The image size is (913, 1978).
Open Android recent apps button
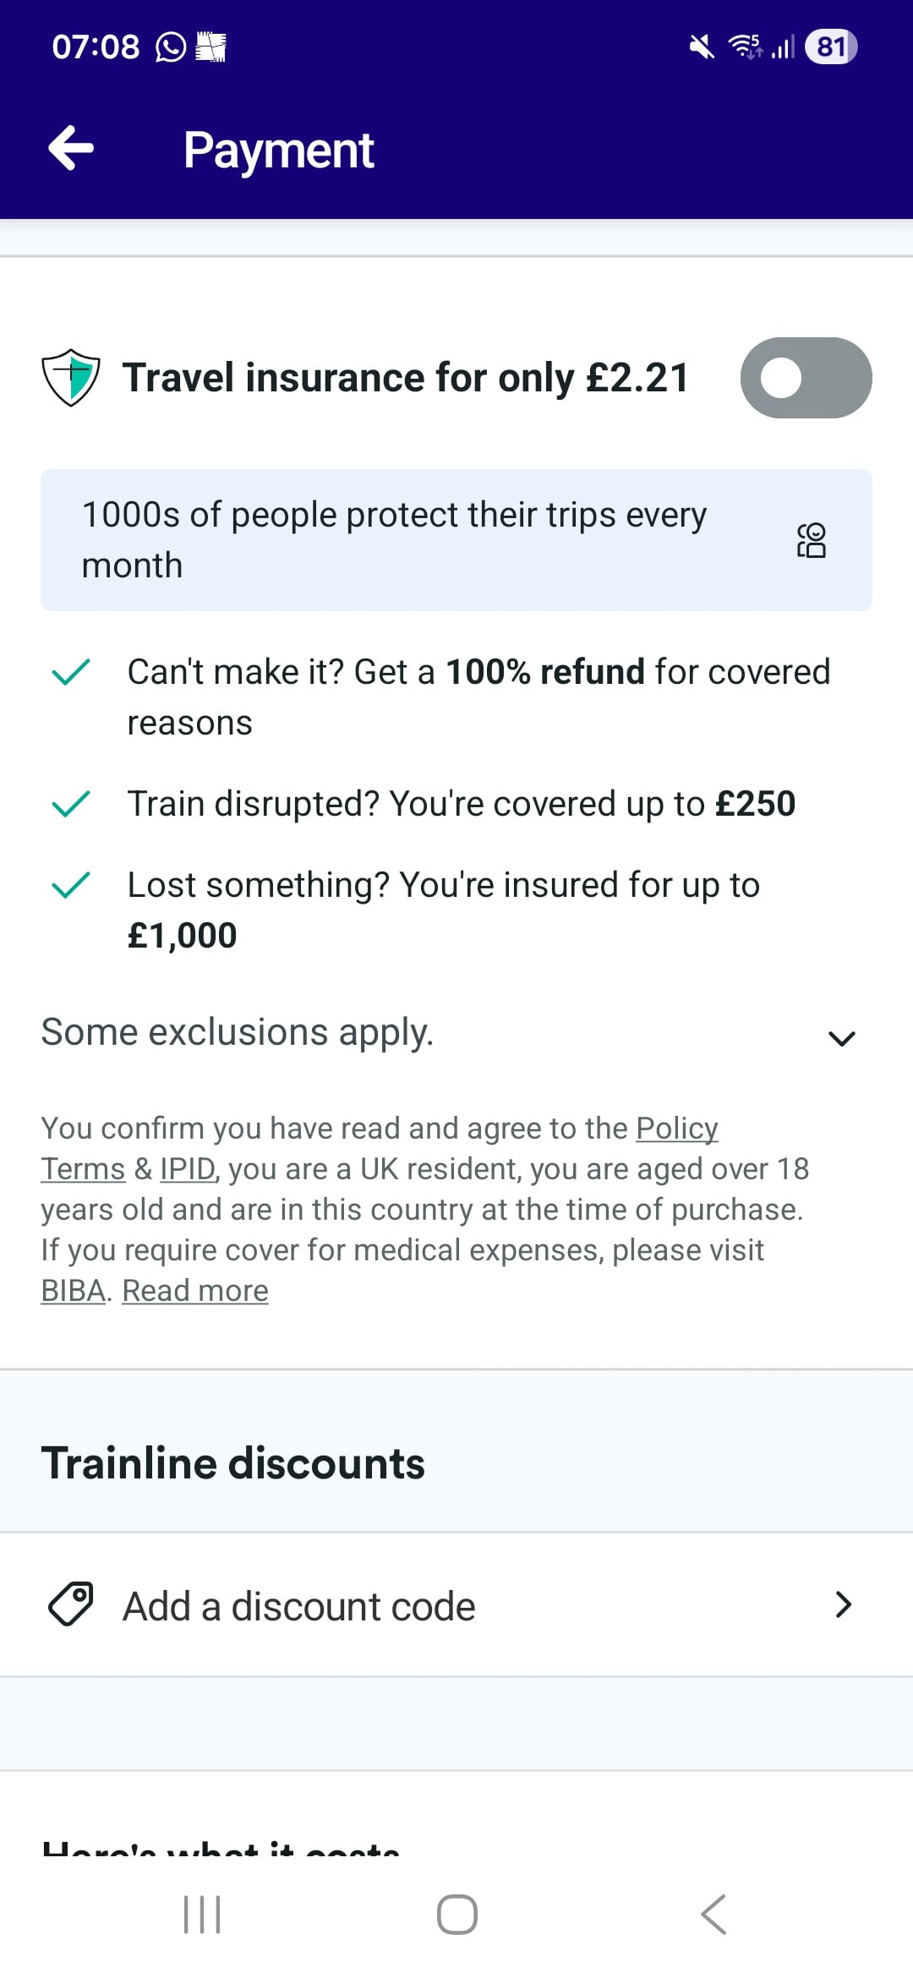(202, 1915)
